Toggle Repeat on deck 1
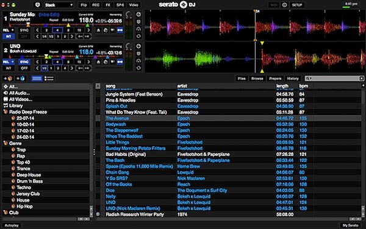This screenshot has height=229, width=366. point(54,20)
